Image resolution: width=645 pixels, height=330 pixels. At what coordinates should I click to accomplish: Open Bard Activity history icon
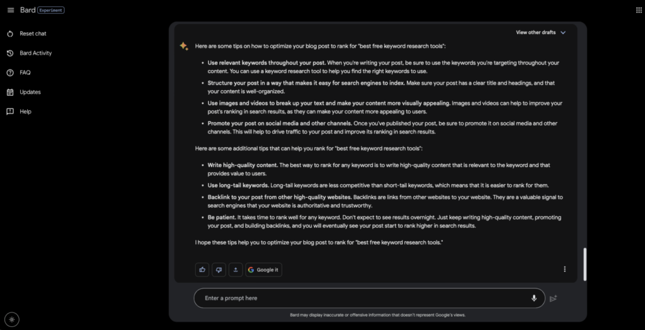click(10, 53)
